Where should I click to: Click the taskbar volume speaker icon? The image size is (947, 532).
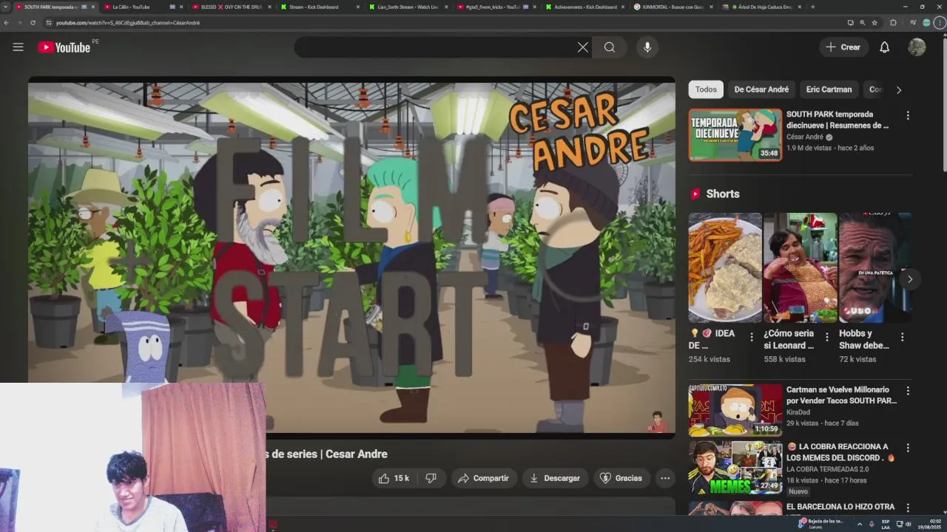pos(909,524)
